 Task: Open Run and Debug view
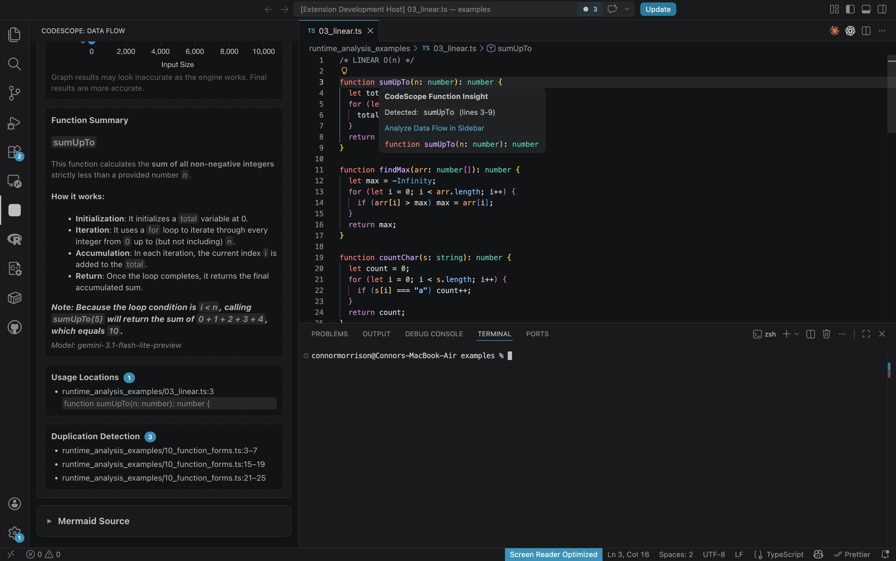pos(14,123)
